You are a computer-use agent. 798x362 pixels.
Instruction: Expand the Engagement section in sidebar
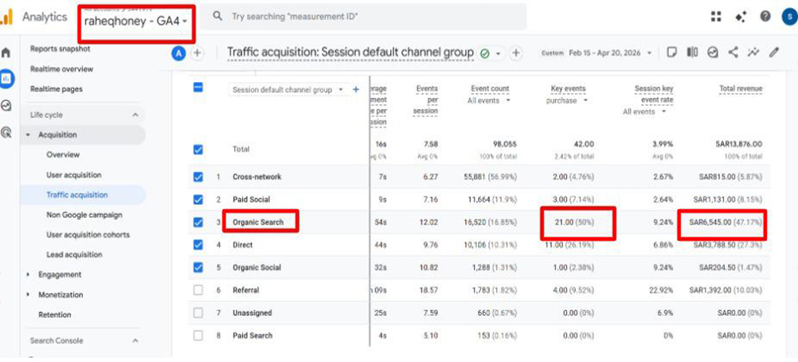[x=60, y=274]
